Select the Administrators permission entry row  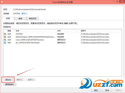pyautogui.click(x=62, y=37)
